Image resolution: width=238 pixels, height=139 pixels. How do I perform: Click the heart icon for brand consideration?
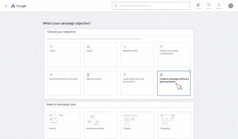[161, 47]
